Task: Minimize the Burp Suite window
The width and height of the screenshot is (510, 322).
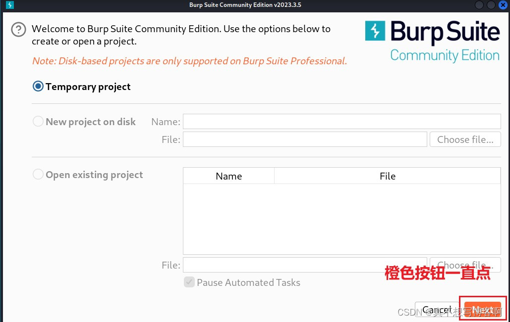Action: tap(479, 5)
